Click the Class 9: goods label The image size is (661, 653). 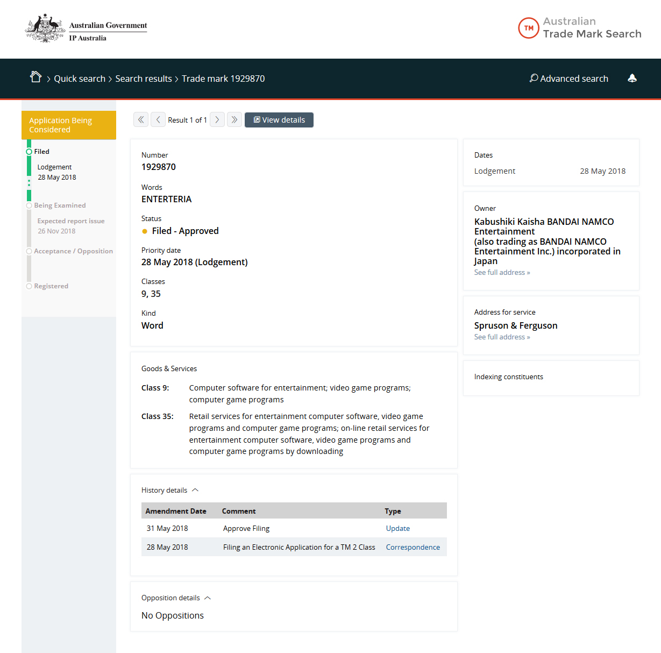(x=155, y=388)
